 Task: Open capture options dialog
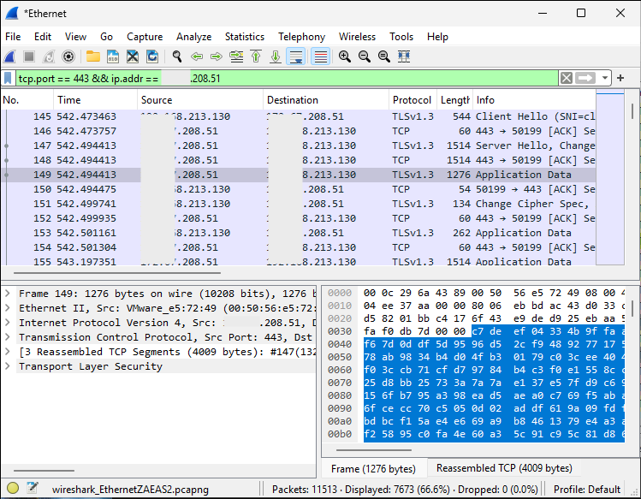point(68,56)
